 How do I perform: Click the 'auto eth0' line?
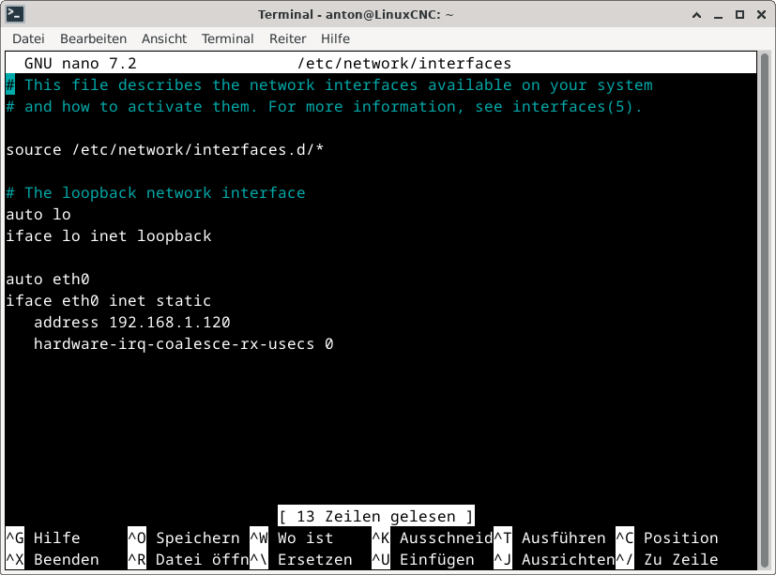(48, 280)
